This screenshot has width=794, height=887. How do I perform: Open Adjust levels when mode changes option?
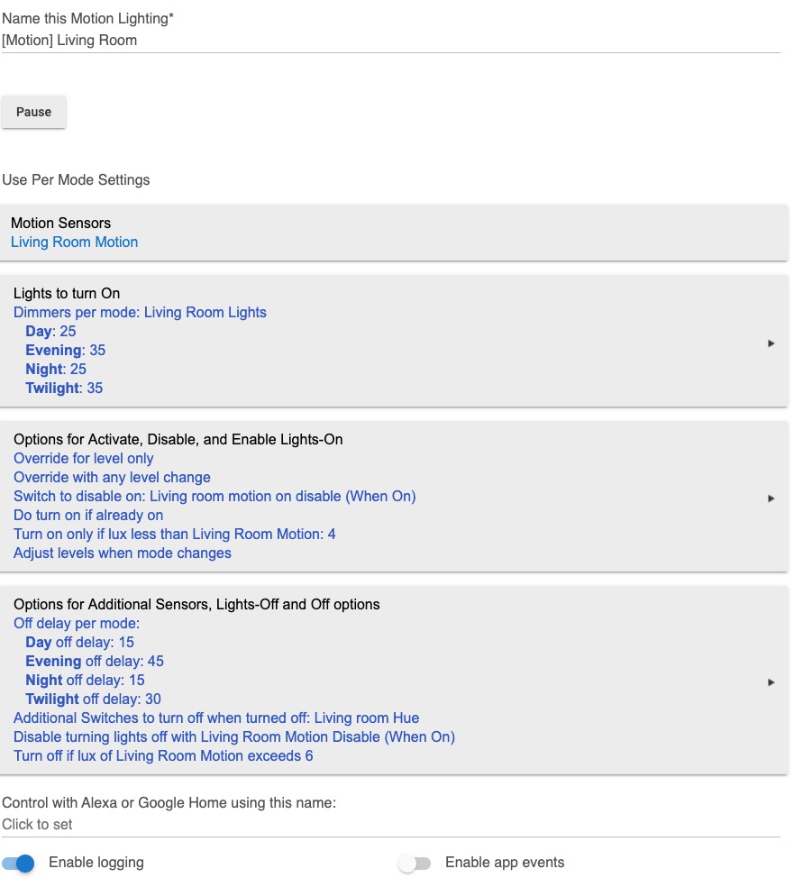click(x=123, y=553)
